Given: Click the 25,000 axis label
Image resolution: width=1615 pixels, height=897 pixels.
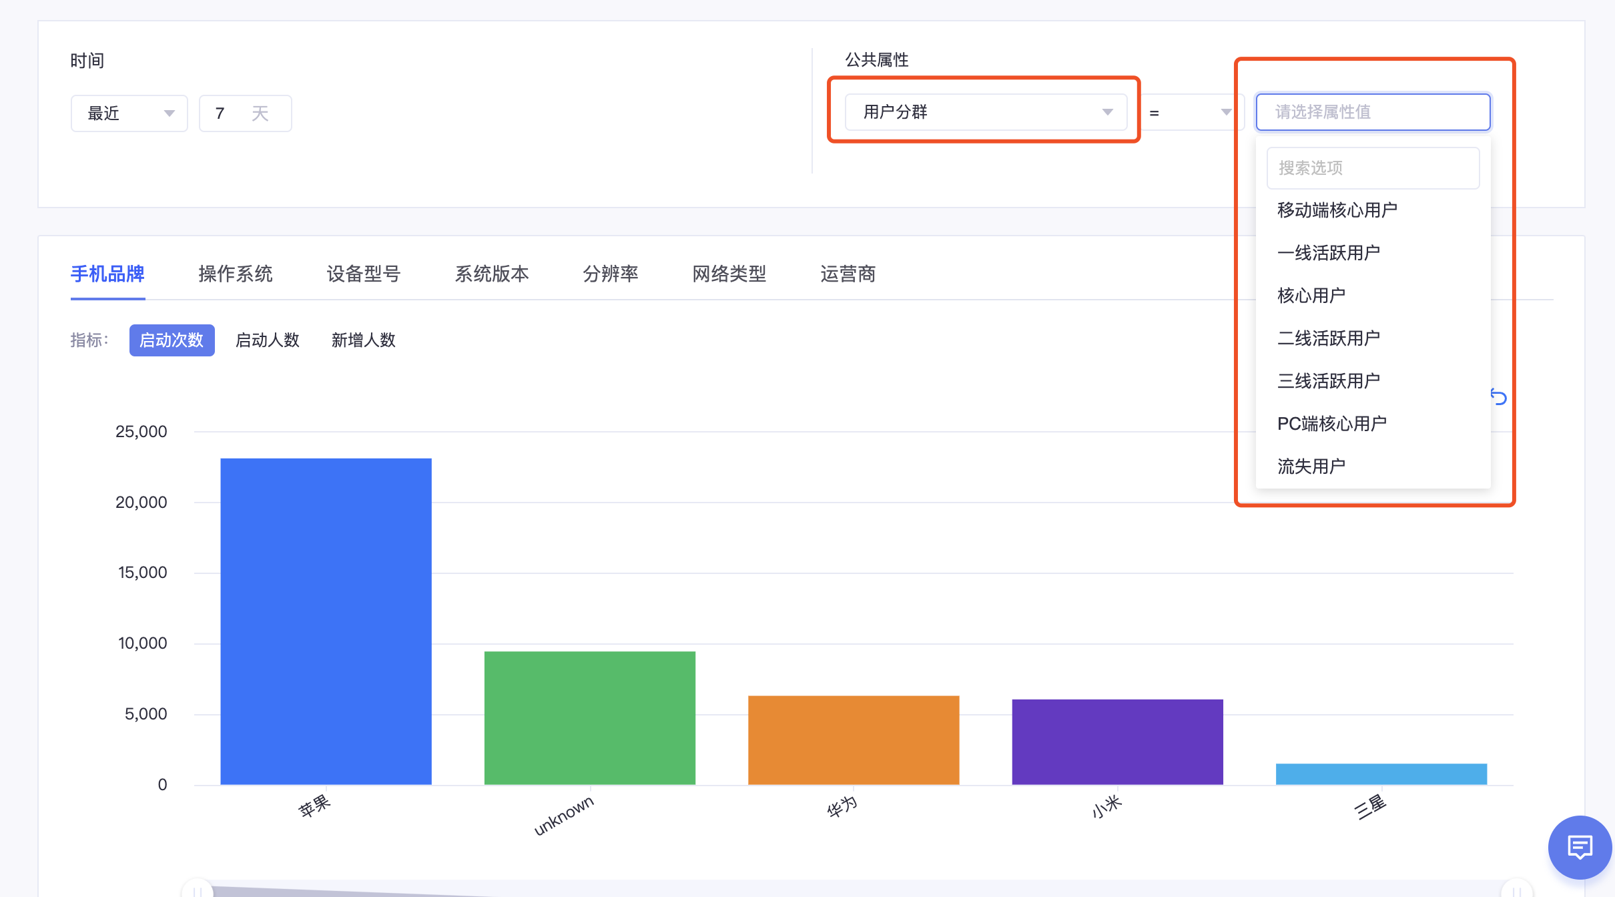Looking at the screenshot, I should pos(141,431).
